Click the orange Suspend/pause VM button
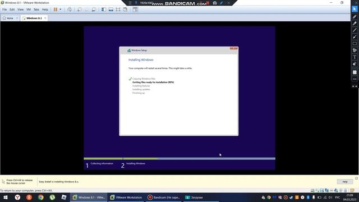This screenshot has width=359, height=202. [x=56, y=10]
